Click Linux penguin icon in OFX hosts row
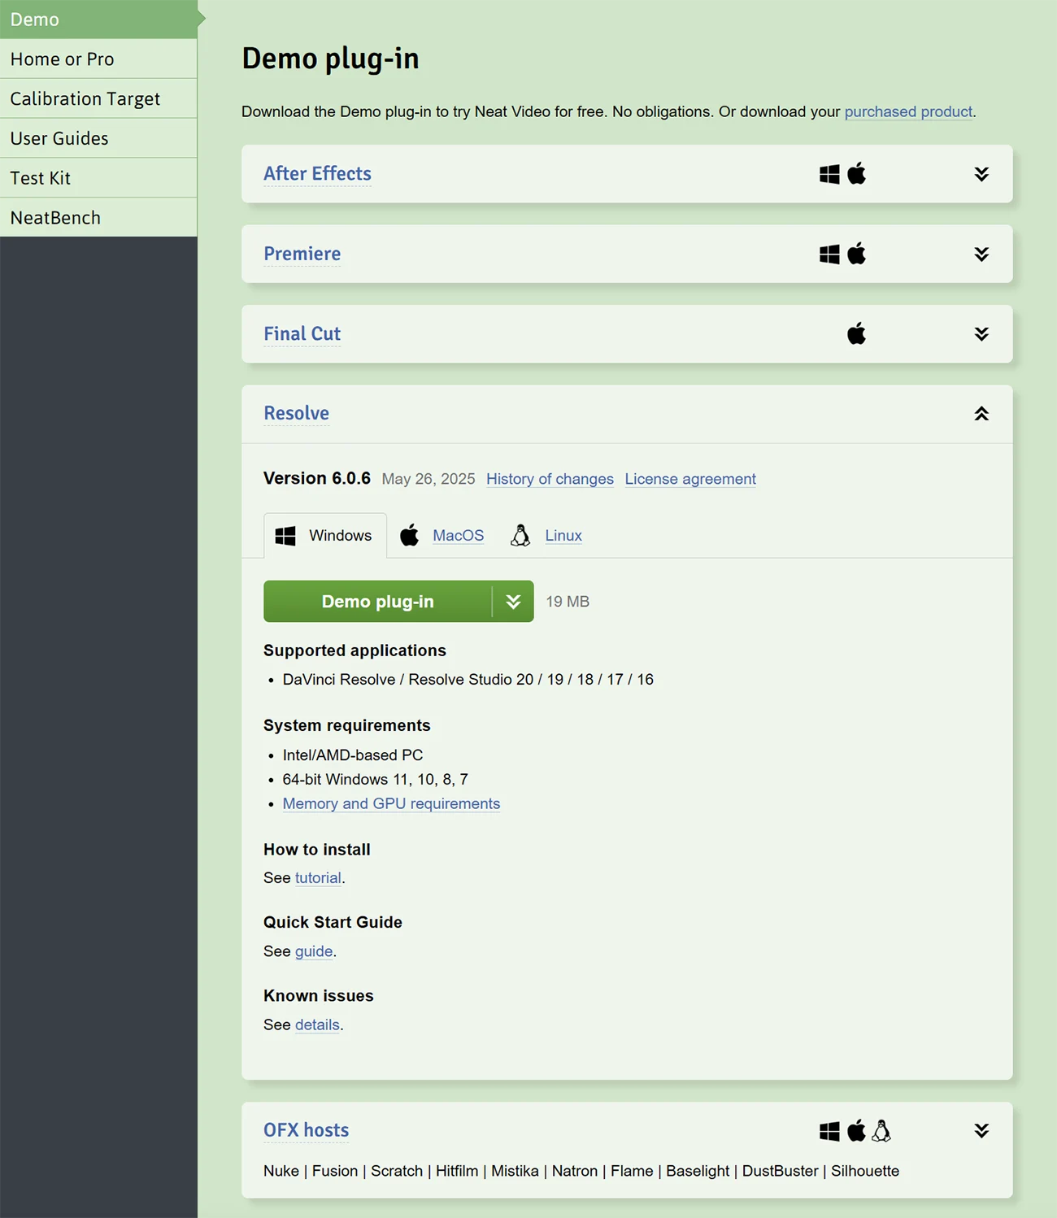The height and width of the screenshot is (1218, 1057). click(x=882, y=1130)
